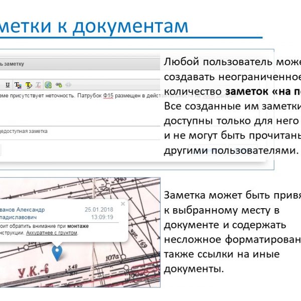This screenshot has width=301, height=301.
Task: Click the globe insert link icon
Action: click(48, 85)
